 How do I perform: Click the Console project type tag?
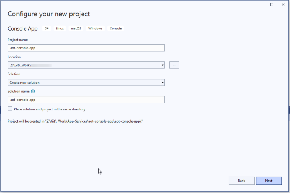pos(116,29)
